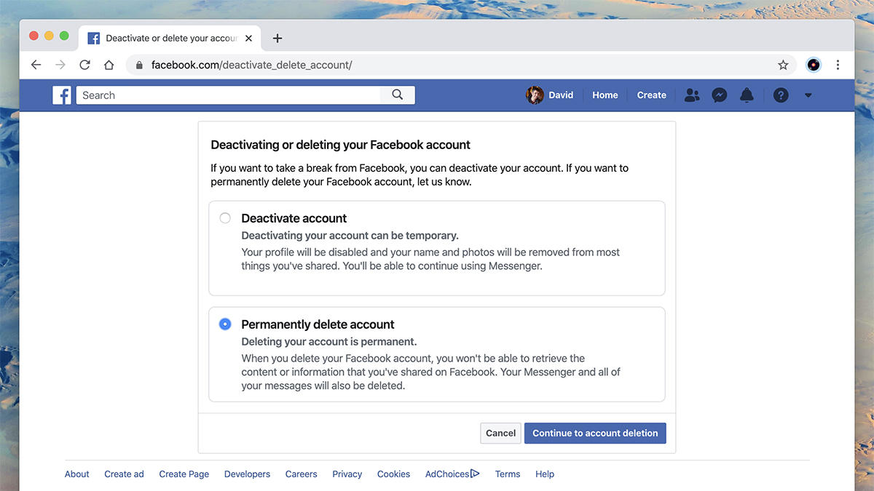Open the About footer link
This screenshot has height=491, width=874.
tap(77, 474)
